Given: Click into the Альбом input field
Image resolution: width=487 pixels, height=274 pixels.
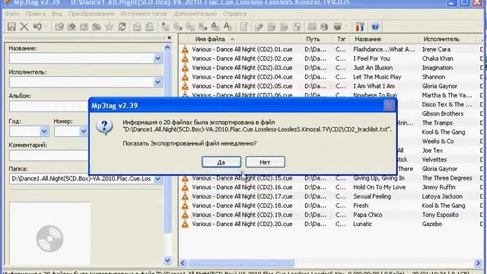Looking at the screenshot, I should [49, 107].
